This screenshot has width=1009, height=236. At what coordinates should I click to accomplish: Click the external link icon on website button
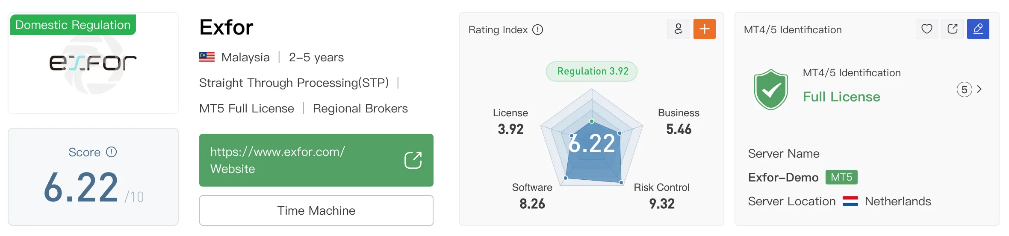[x=413, y=160]
